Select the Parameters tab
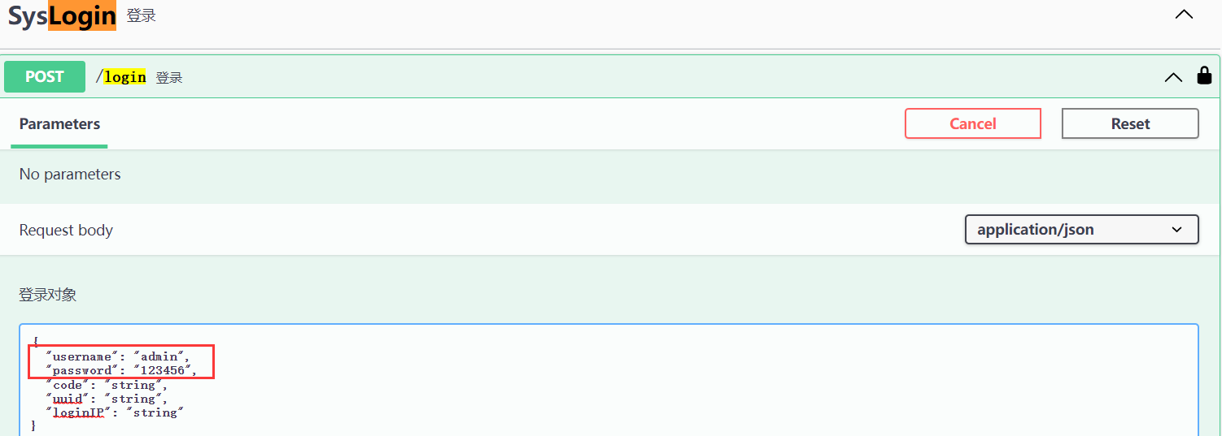This screenshot has width=1222, height=436. (x=59, y=124)
